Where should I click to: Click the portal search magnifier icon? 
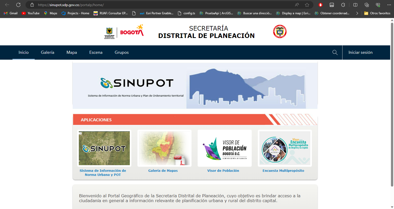point(335,53)
